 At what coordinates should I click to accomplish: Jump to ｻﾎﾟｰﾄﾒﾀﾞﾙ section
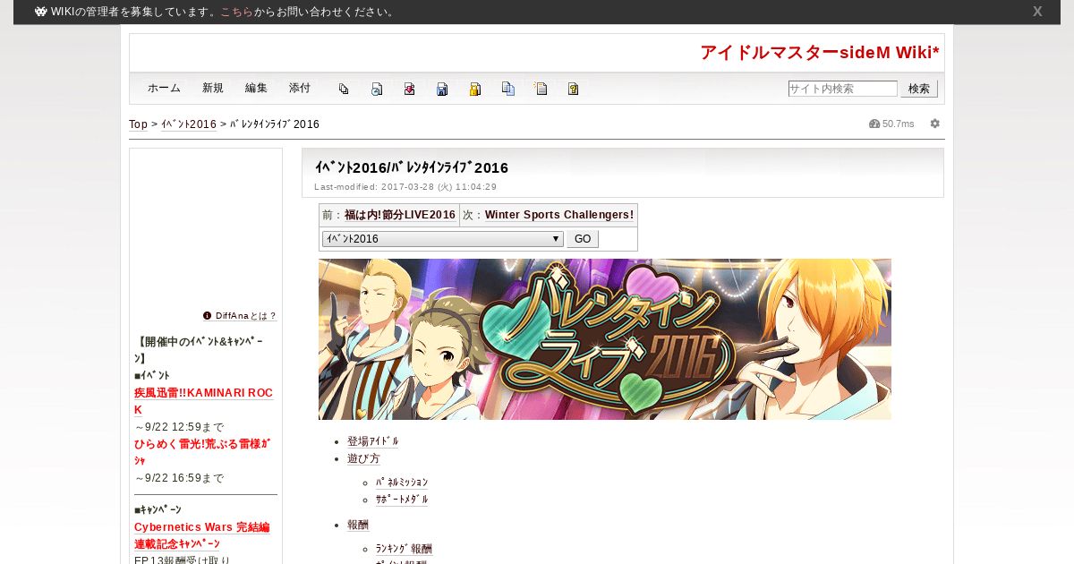[x=402, y=500]
